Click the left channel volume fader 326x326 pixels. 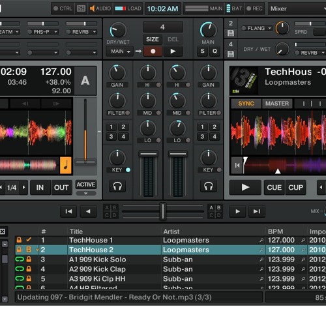tap(148, 154)
